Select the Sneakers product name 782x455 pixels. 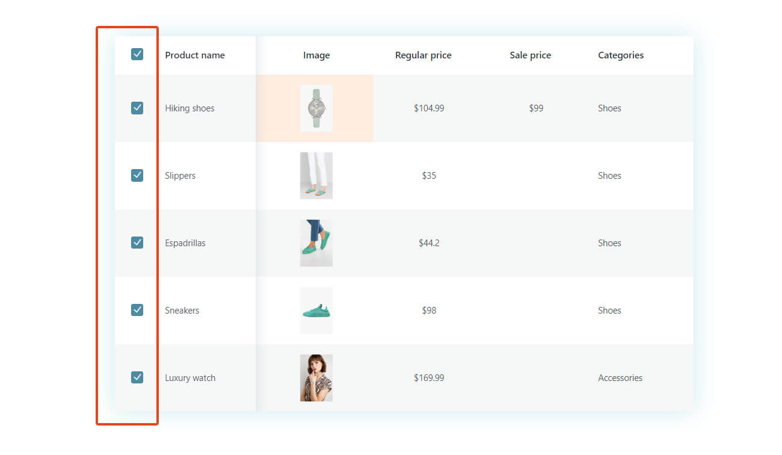(182, 311)
